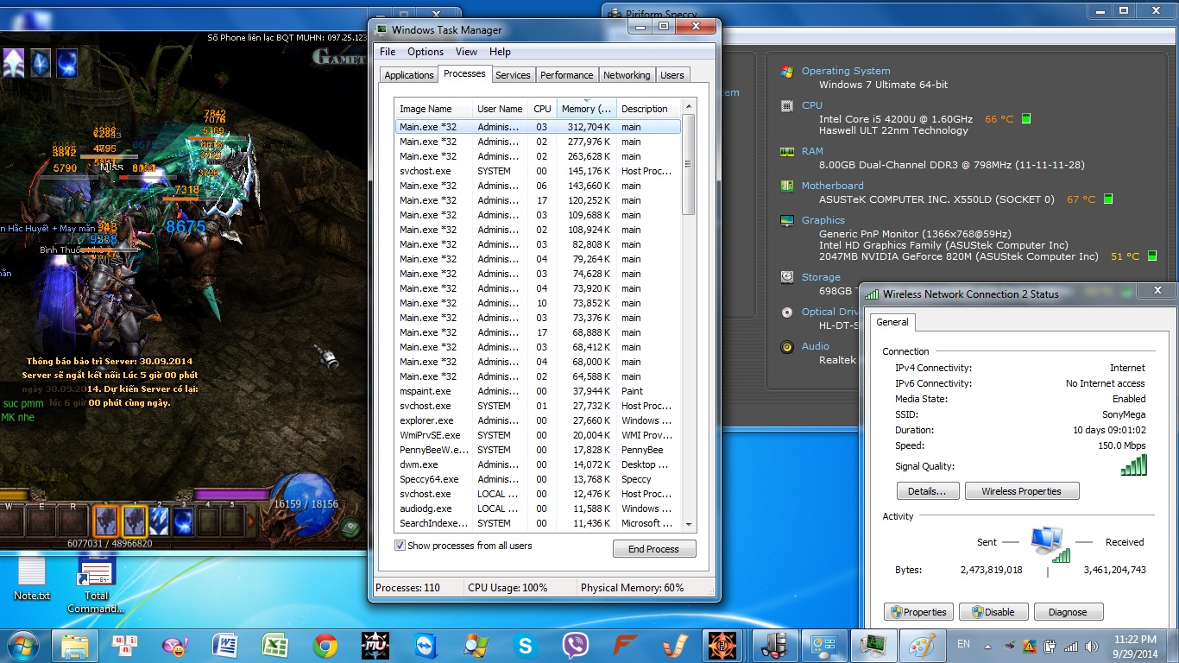This screenshot has width=1179, height=663.
Task: Toggle Show processes from all users checkbox
Action: click(400, 546)
